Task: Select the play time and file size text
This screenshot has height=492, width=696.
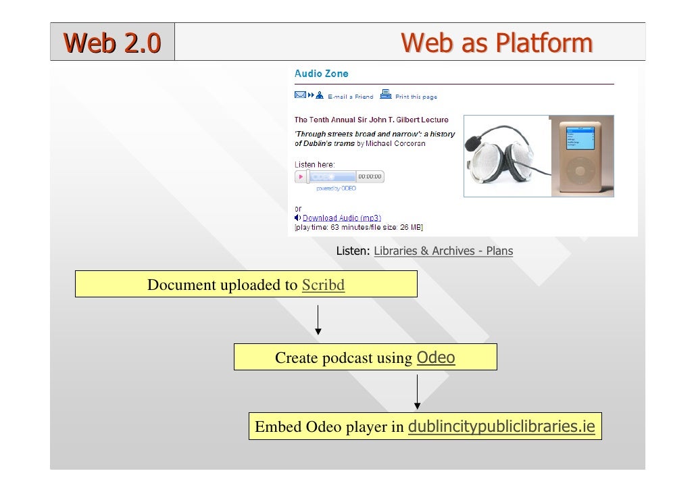Action: pos(359,227)
